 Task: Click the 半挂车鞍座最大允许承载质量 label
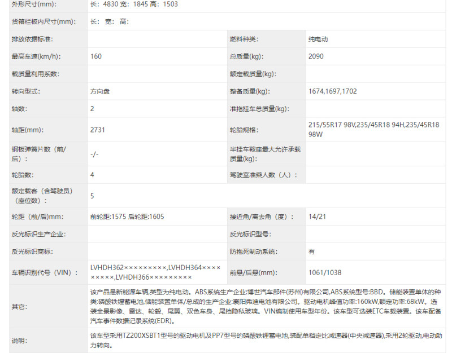(x=265, y=154)
